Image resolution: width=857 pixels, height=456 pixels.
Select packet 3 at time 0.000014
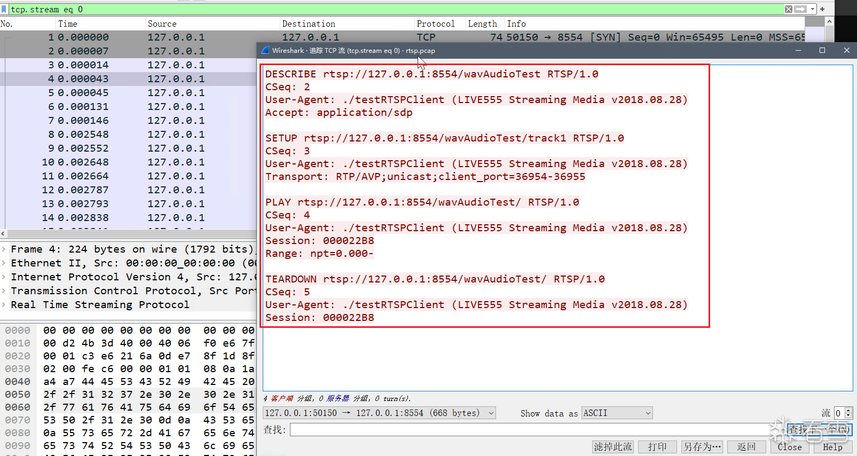click(x=128, y=65)
